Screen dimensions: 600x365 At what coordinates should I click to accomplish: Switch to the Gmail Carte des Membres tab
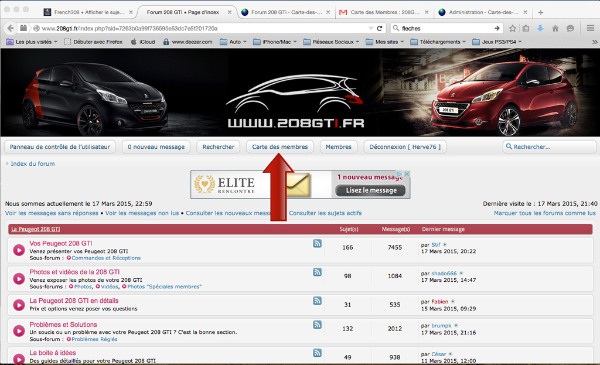pyautogui.click(x=384, y=12)
